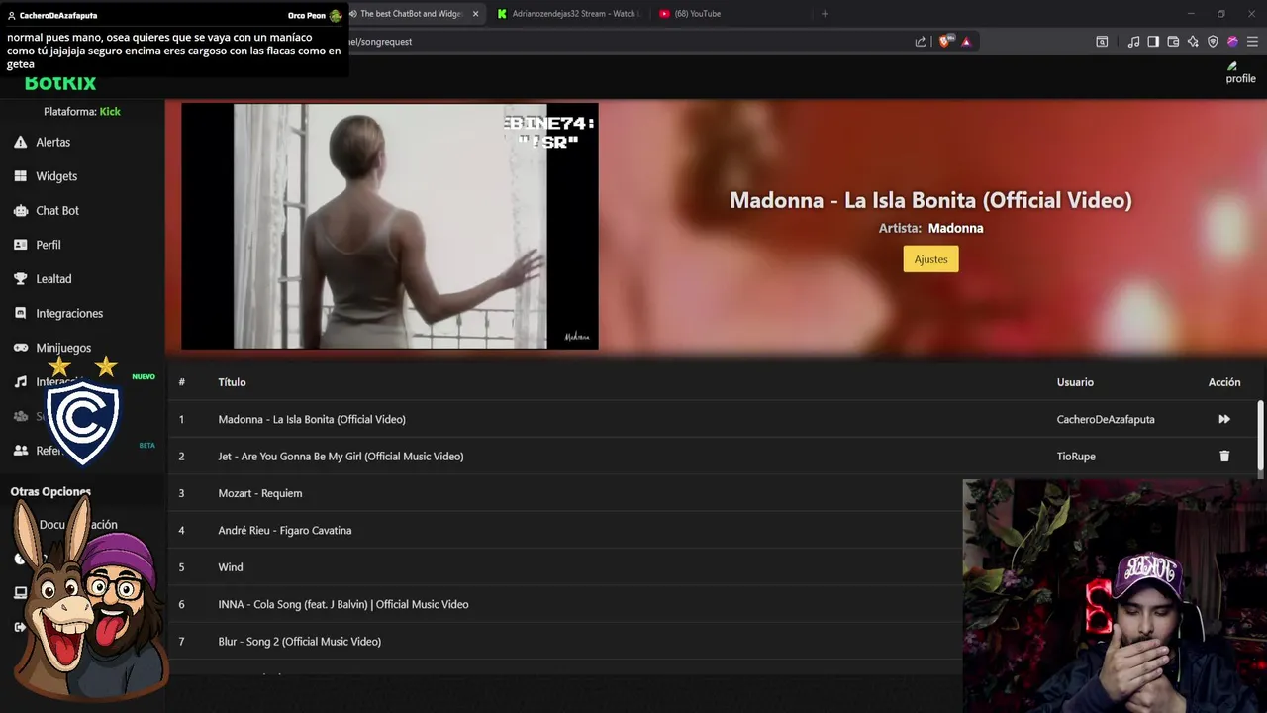Open the Integraciones icon in sidebar
Screen dimensions: 1267x713
tap(20, 313)
